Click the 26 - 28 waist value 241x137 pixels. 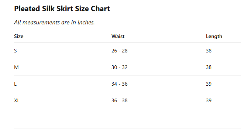120,51
